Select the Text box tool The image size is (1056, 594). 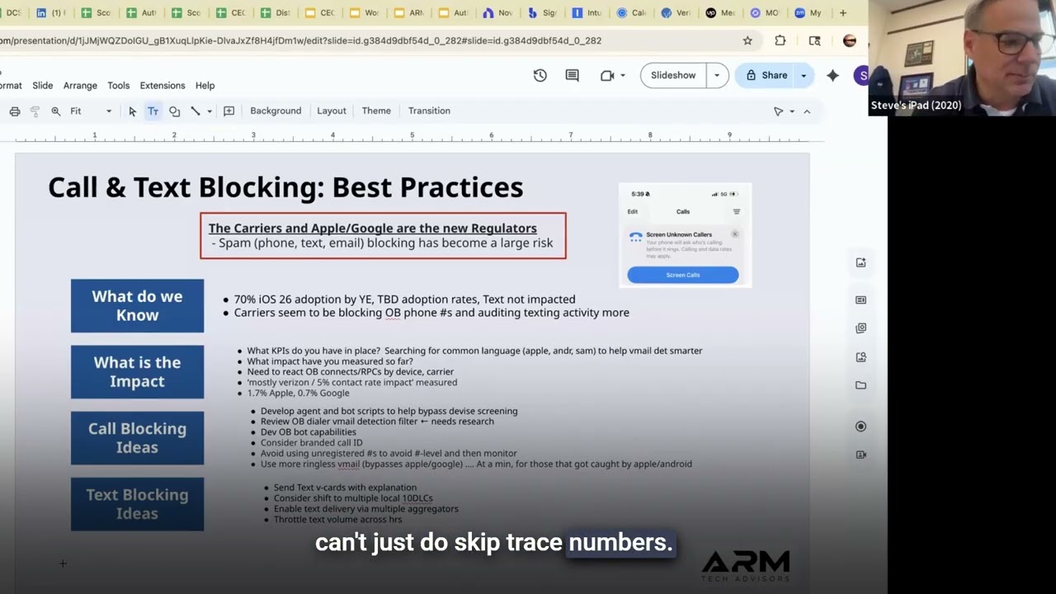coord(153,111)
